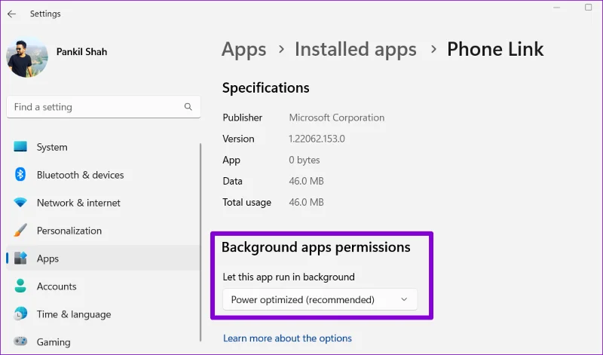Click the Wi-Fi network icon
603x355 pixels.
click(x=20, y=202)
